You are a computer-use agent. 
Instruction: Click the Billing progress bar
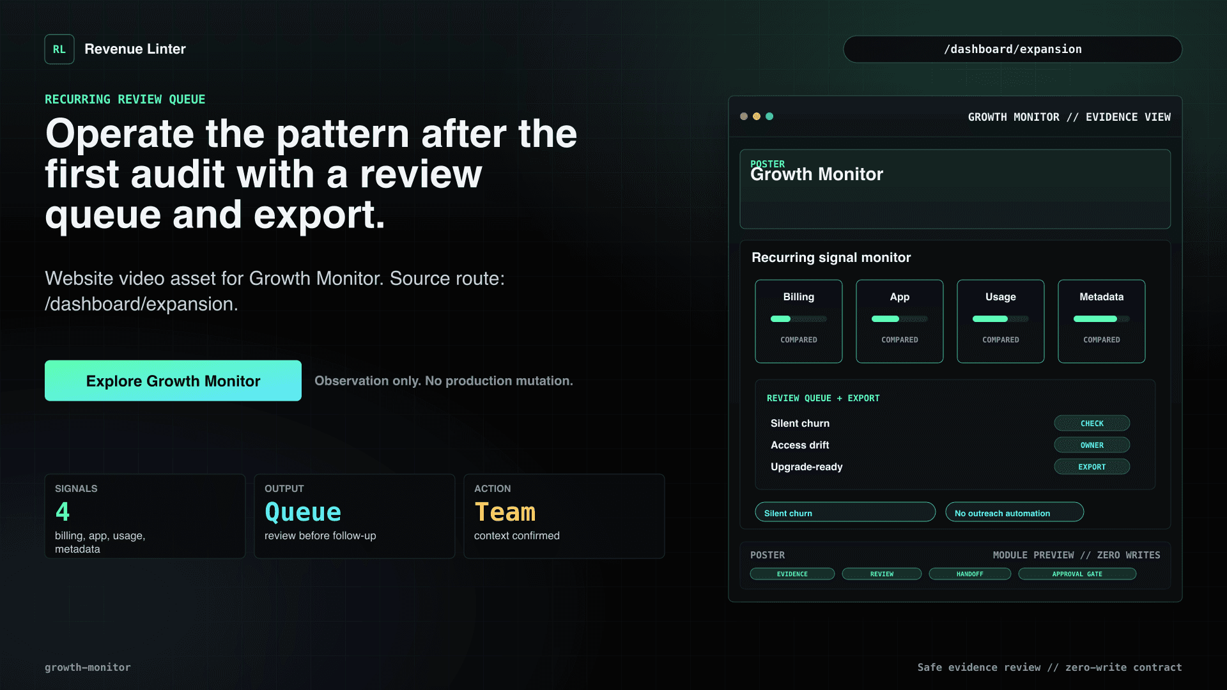click(799, 319)
